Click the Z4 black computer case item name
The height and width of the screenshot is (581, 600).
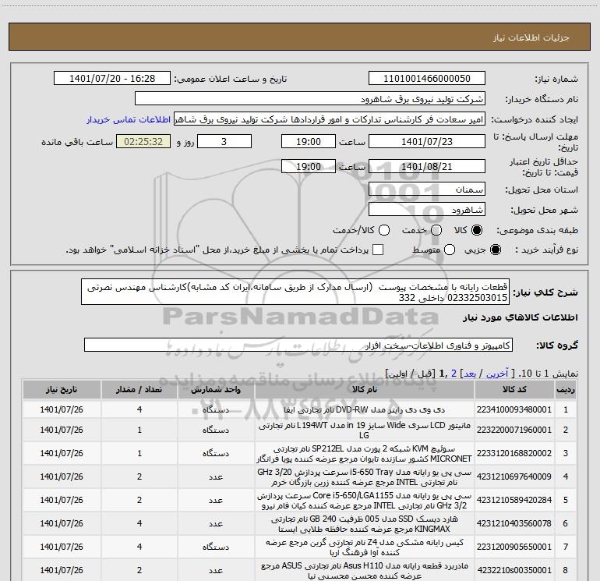(365, 547)
